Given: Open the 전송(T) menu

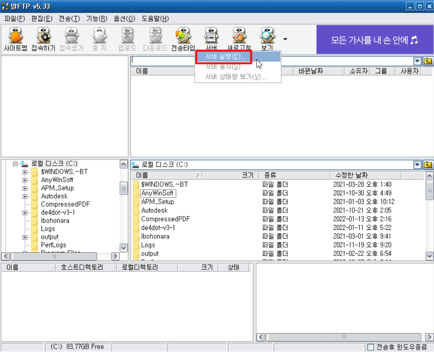Looking at the screenshot, I should [x=69, y=19].
